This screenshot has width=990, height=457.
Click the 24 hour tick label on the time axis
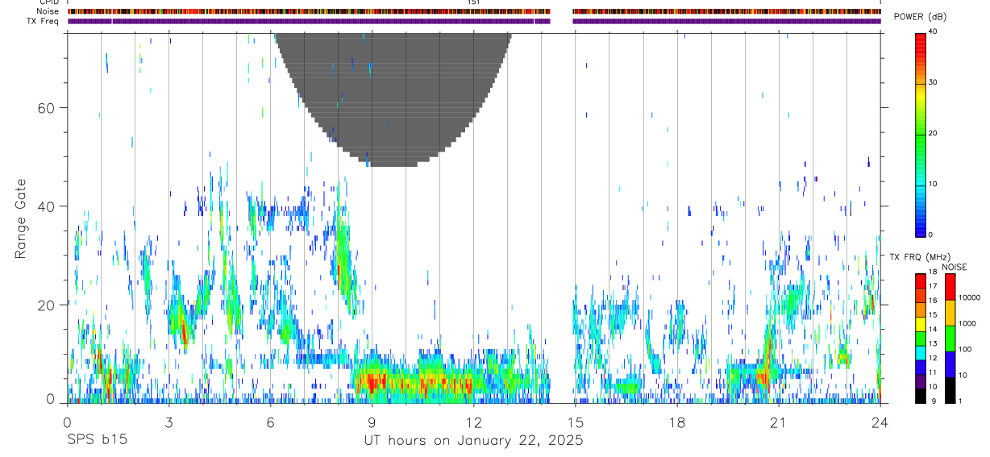tap(880, 422)
